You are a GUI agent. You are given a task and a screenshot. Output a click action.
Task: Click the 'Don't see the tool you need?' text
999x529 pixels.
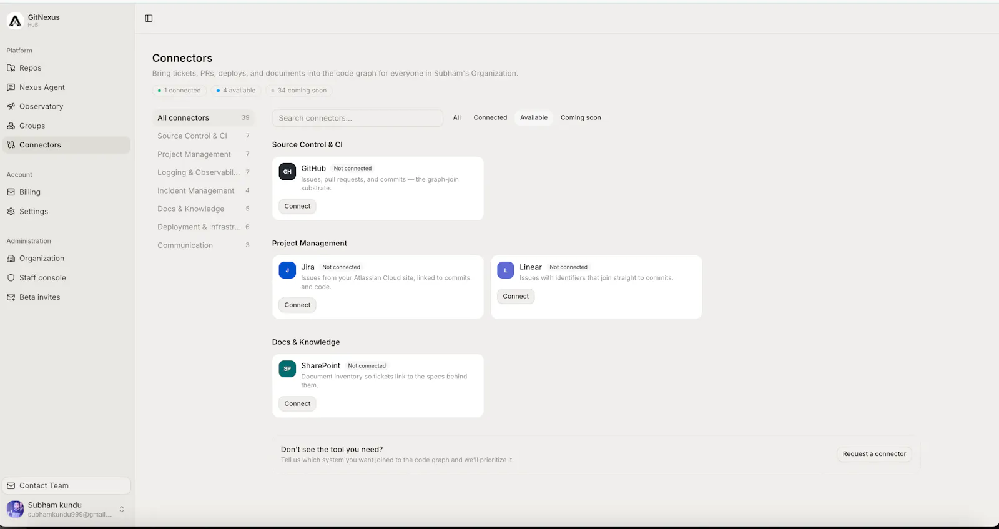point(332,450)
